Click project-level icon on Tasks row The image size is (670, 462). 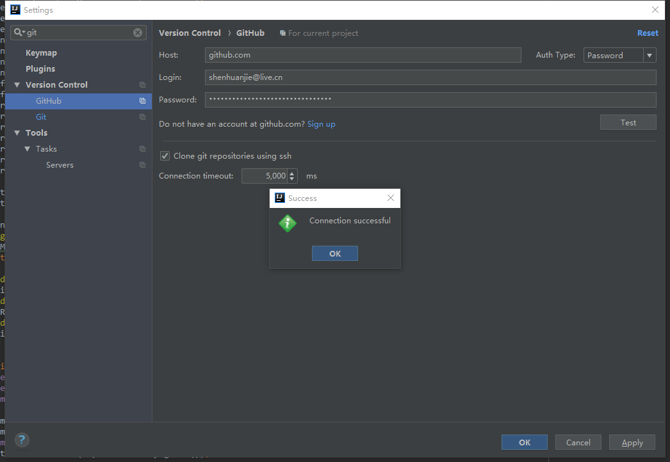[x=142, y=149]
